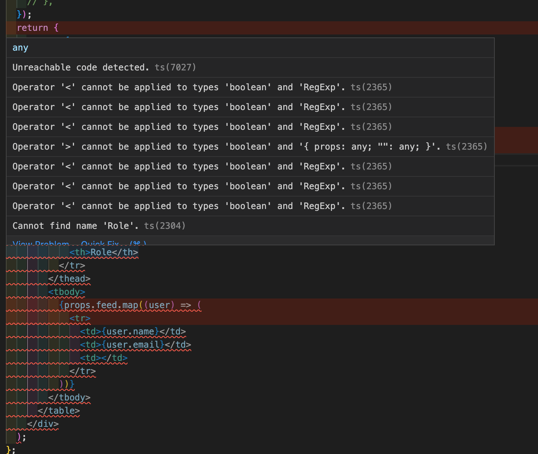Click the closing div tag
Screen dimensions: 538x454
[43, 424]
